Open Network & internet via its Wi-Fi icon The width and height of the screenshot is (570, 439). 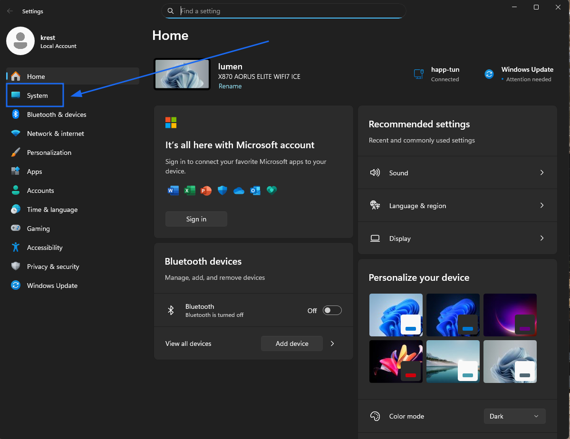coord(16,134)
